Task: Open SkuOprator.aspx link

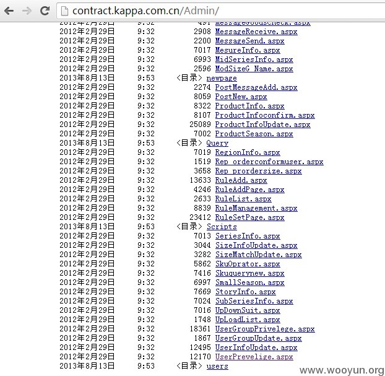Action: [248, 264]
